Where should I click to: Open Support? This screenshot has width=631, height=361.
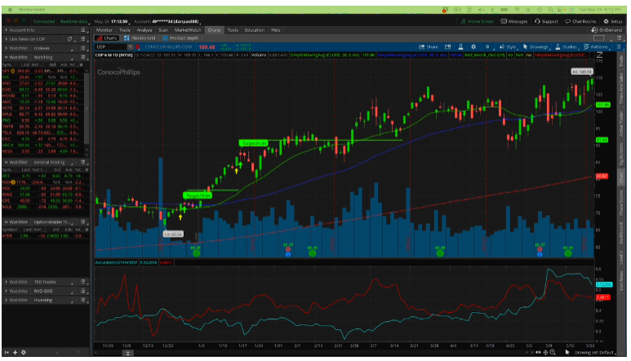(x=546, y=21)
